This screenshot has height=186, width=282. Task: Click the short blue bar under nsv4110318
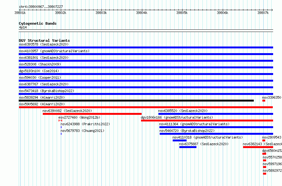[x=180, y=140]
